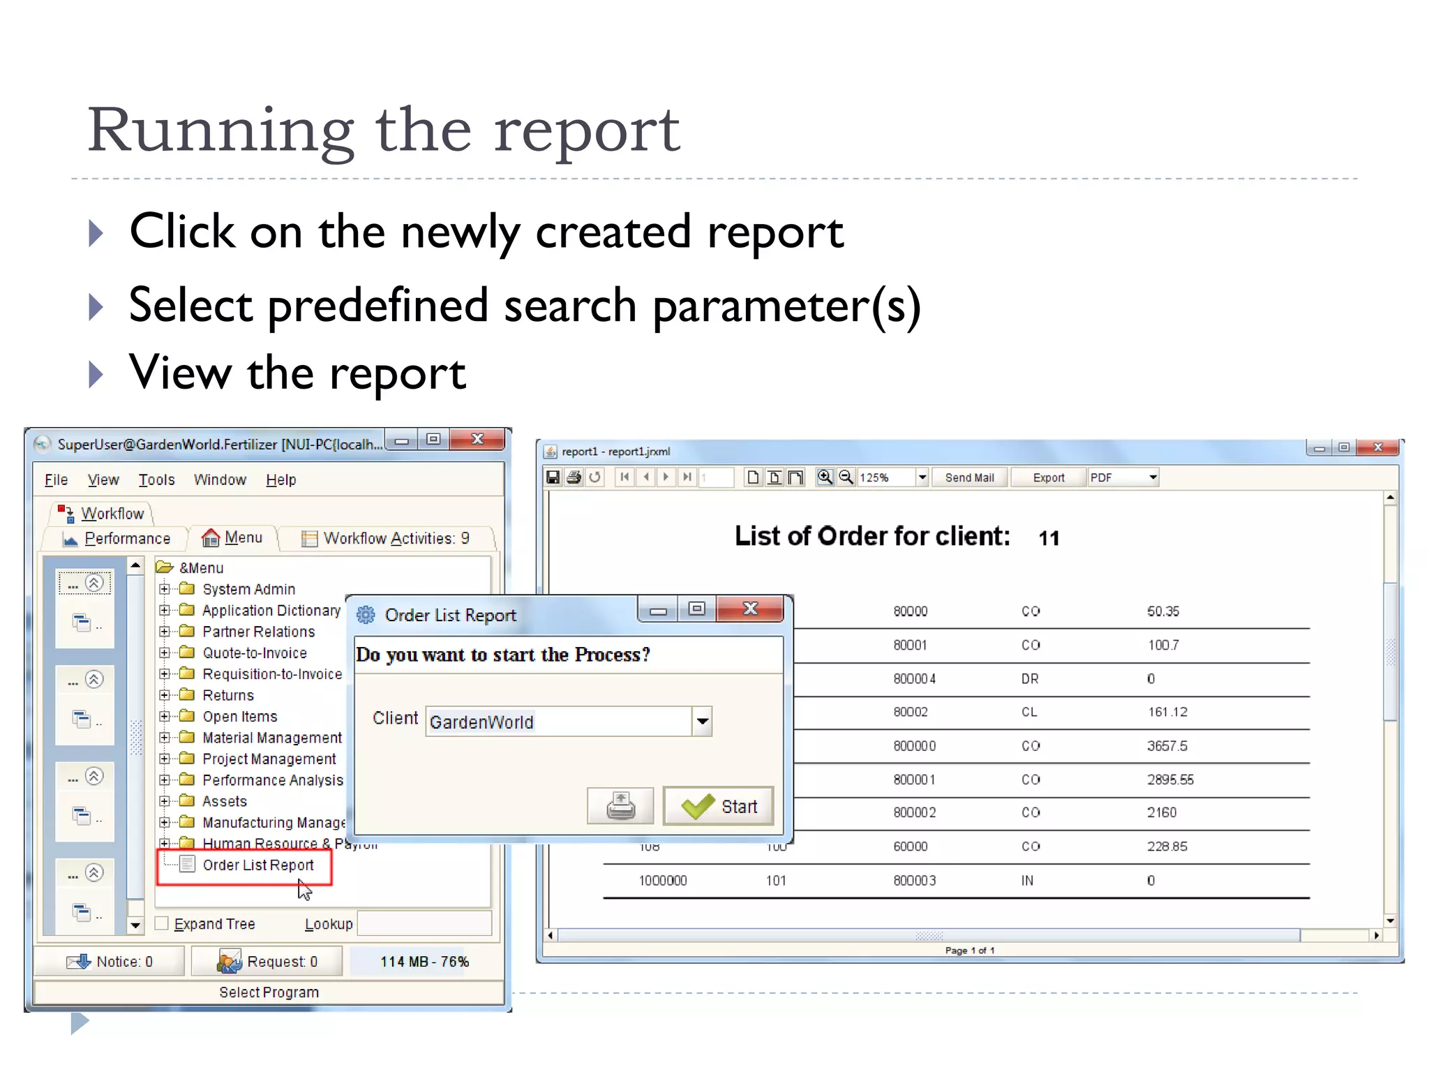Expand the Quote-to-Invoice folder

coord(164,653)
